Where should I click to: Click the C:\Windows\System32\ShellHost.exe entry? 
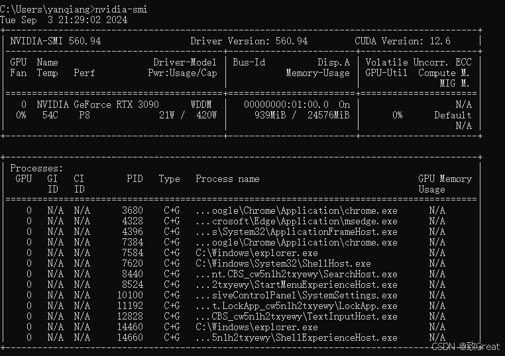[x=283, y=263]
